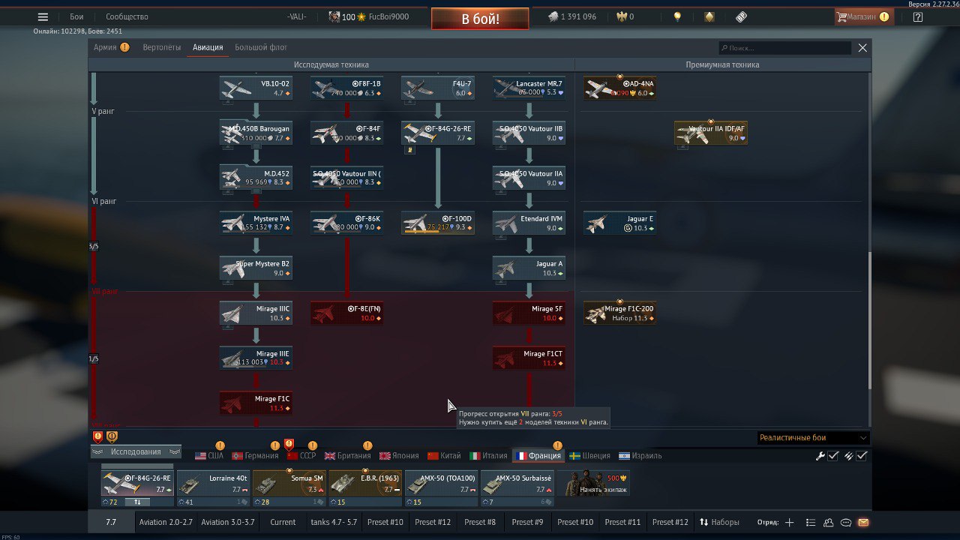Select the Mirage IIIE aircraft
The image size is (960, 540).
coord(256,358)
